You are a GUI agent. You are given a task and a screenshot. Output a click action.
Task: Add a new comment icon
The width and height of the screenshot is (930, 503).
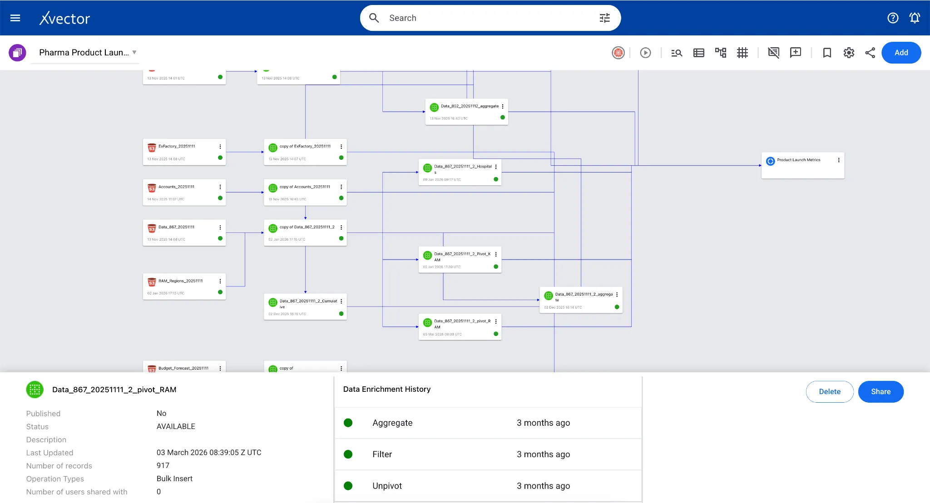(x=796, y=53)
